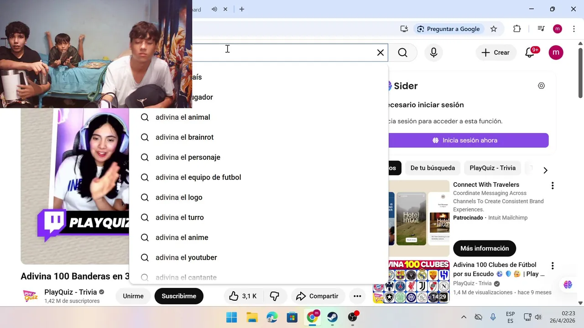Click the Compartir share button
This screenshot has width=584, height=328.
[x=317, y=296]
